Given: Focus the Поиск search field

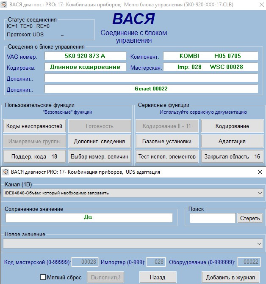Looking at the screenshot, I should coord(213,218).
